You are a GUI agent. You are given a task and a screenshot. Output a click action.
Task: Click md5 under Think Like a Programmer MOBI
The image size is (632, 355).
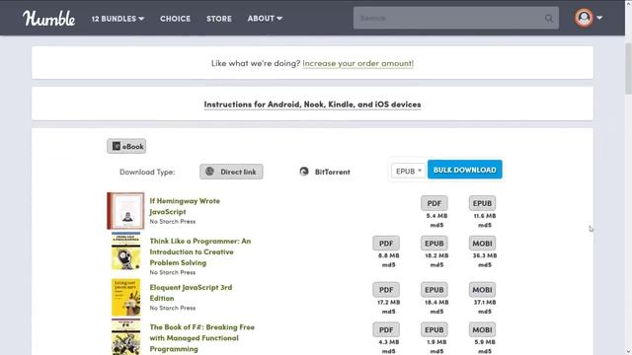click(x=485, y=265)
